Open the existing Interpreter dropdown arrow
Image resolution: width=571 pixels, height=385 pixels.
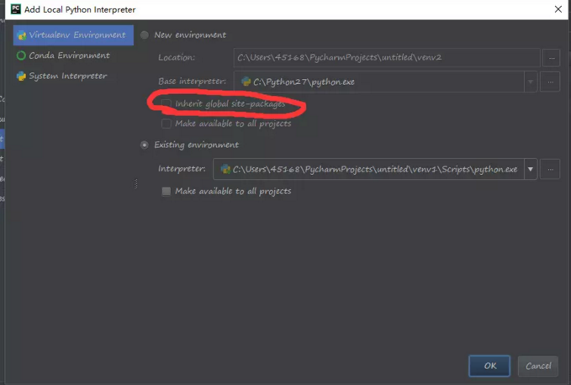click(531, 169)
